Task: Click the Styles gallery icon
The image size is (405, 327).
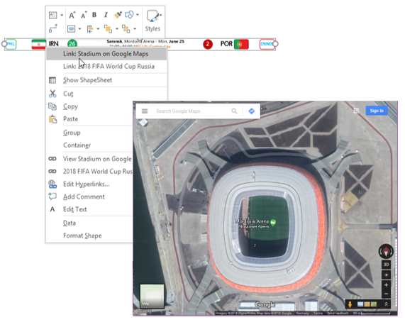Action: (152, 16)
